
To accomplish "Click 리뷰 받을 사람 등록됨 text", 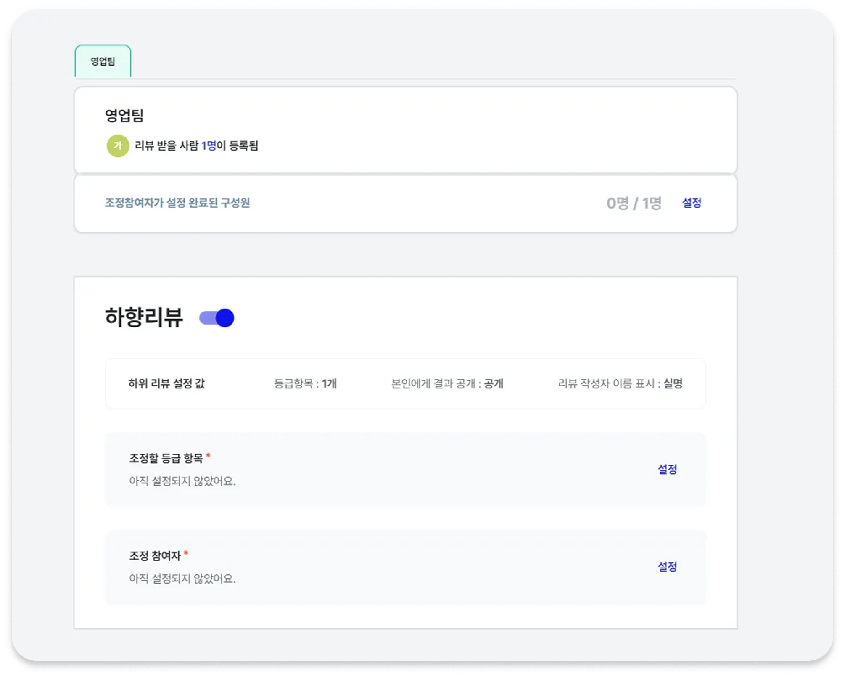I will tap(196, 145).
